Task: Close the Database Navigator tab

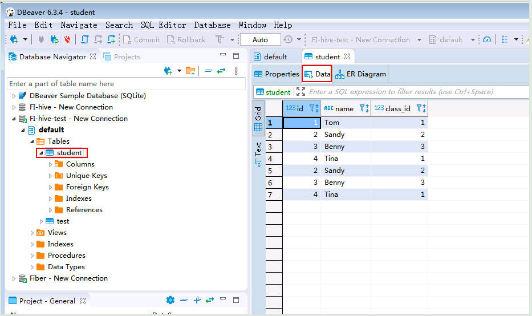Action: point(93,56)
